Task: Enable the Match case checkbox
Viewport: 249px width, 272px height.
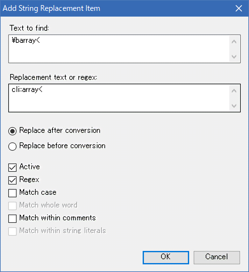Action: click(12, 193)
